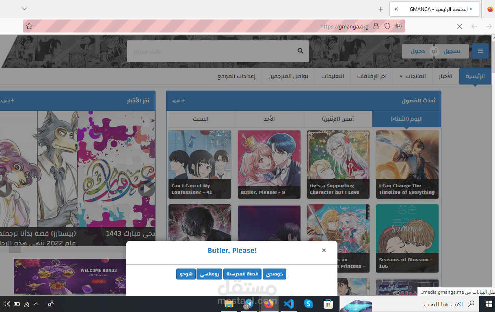
Task: Open network Wi-Fi tray icon
Action: point(27,304)
